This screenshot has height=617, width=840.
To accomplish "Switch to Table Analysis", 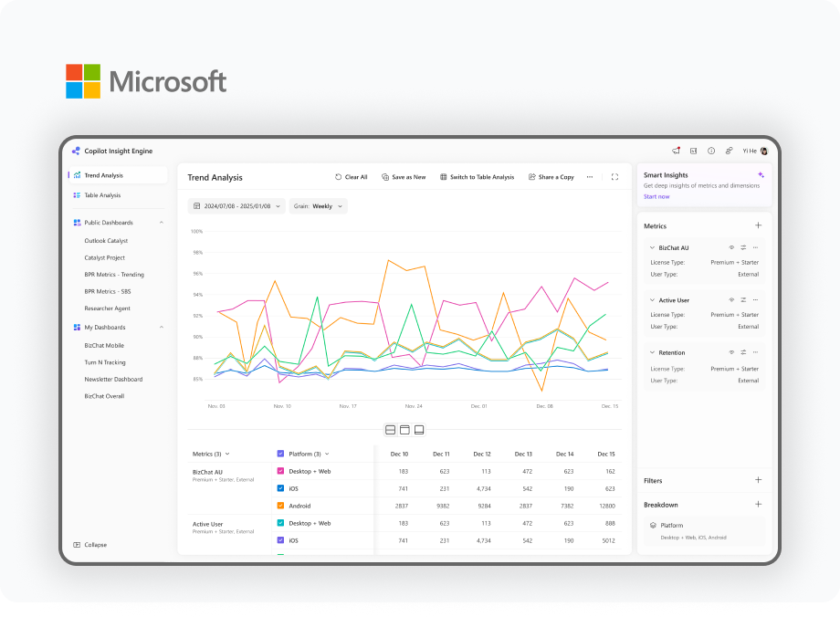I will click(478, 177).
